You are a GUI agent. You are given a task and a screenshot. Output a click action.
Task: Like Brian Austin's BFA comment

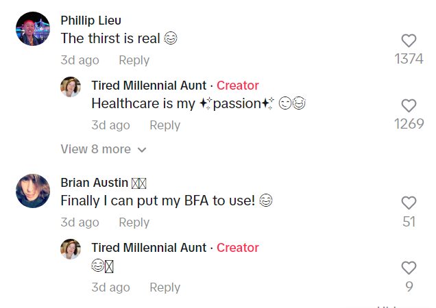coord(409,203)
